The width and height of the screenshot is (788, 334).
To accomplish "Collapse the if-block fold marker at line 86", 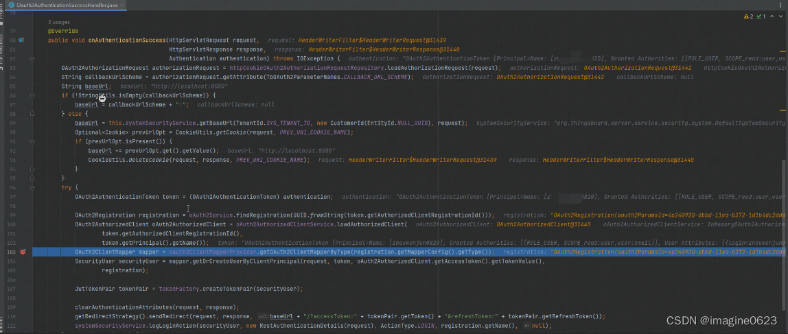I will click(x=32, y=95).
